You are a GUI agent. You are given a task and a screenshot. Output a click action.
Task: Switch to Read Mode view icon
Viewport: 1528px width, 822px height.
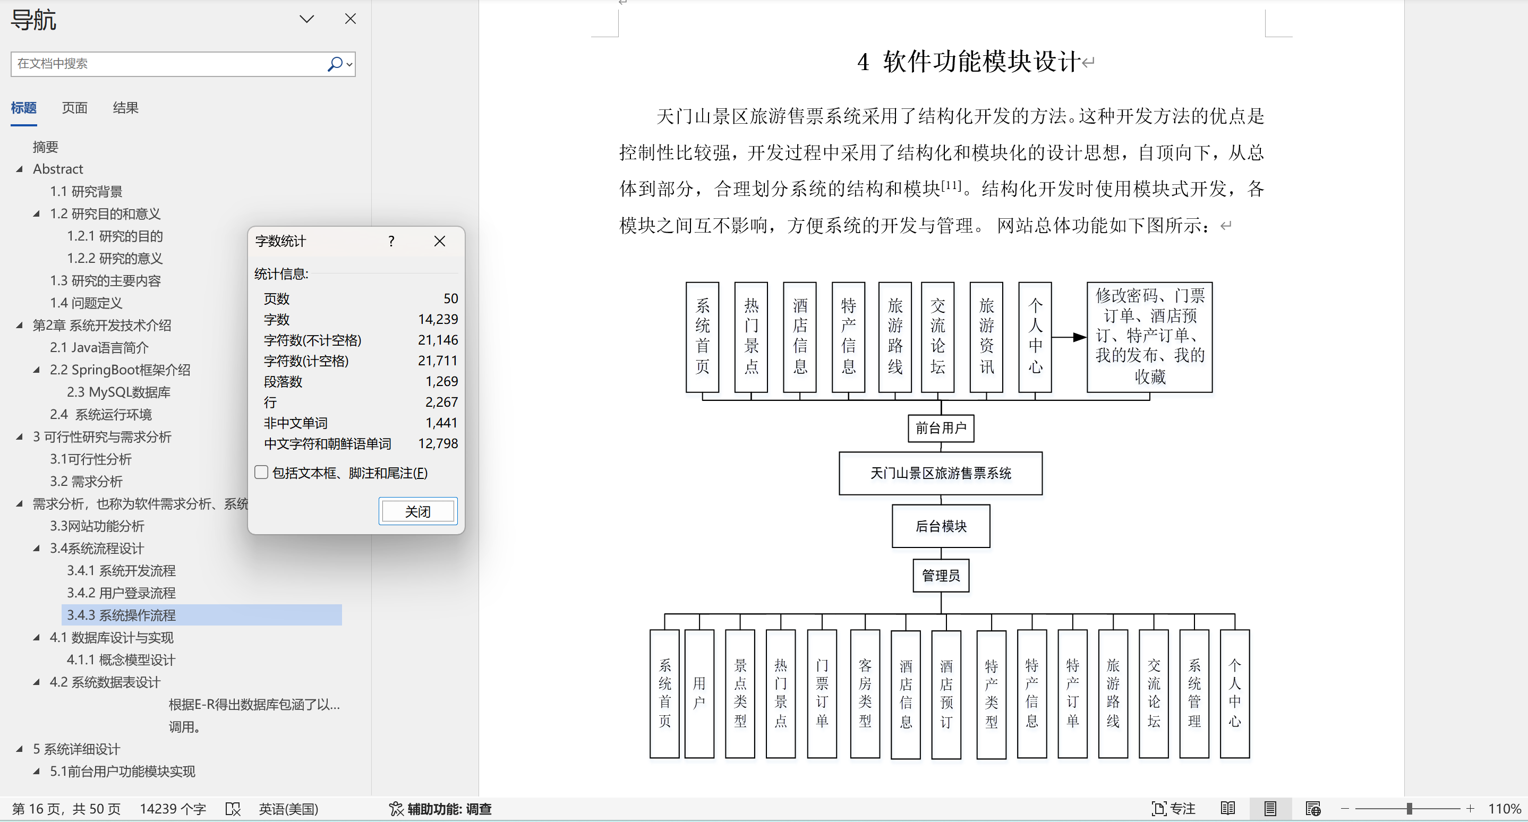tap(1228, 808)
